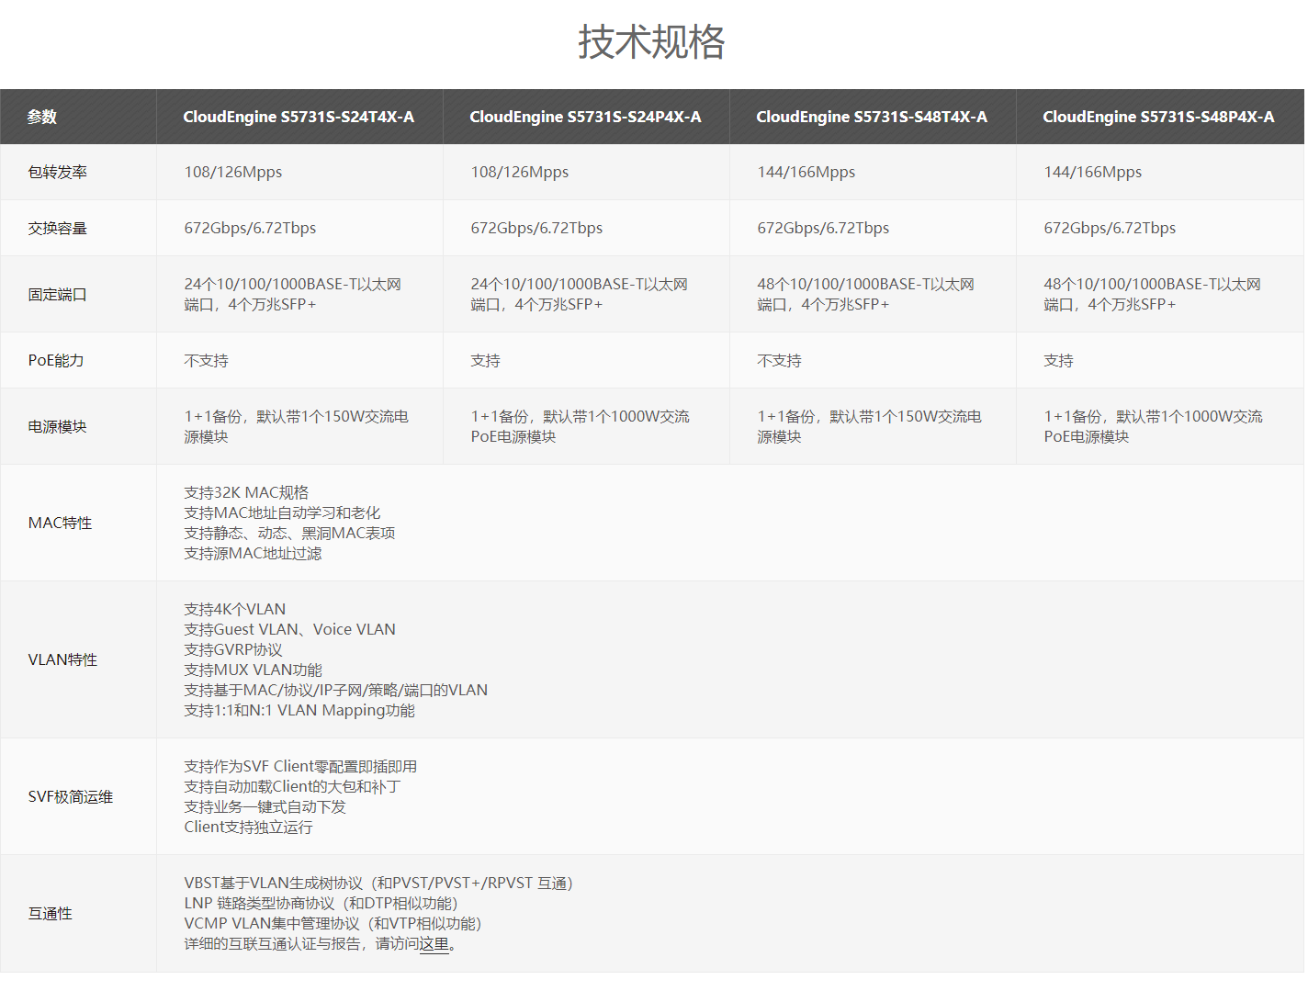This screenshot has height=991, width=1308.
Task: Click the line about MAC/协议/IP子网 based VLAN
Action: [x=336, y=691]
